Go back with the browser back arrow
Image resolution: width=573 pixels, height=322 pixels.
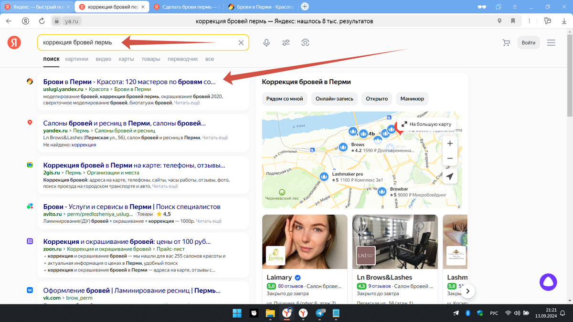(x=9, y=21)
